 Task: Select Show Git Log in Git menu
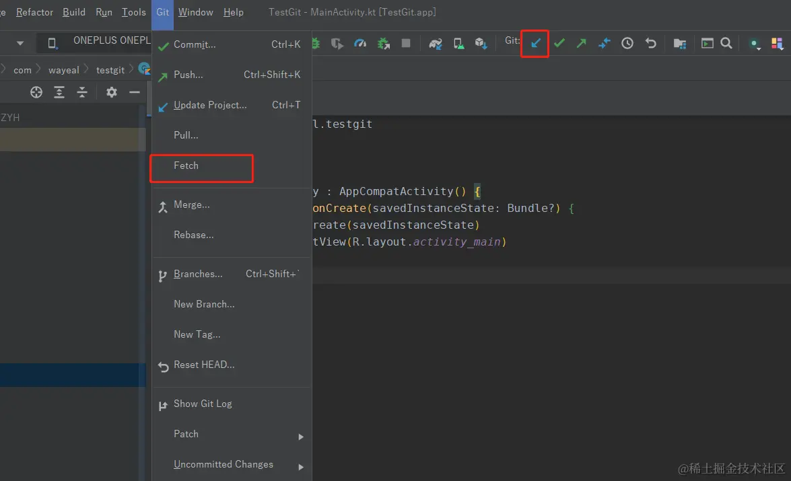[232, 404]
